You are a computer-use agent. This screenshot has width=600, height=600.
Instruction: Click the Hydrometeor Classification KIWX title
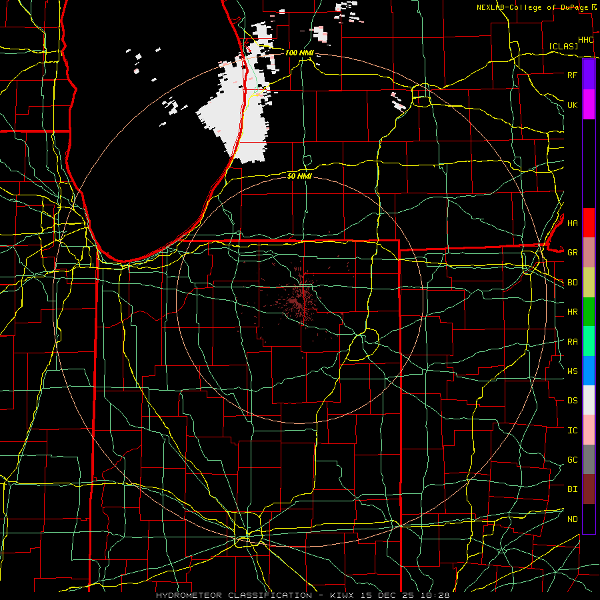point(303,595)
